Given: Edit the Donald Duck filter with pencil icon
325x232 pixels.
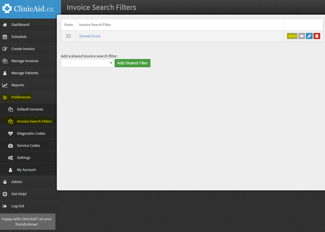Looking at the screenshot, I should point(309,36).
